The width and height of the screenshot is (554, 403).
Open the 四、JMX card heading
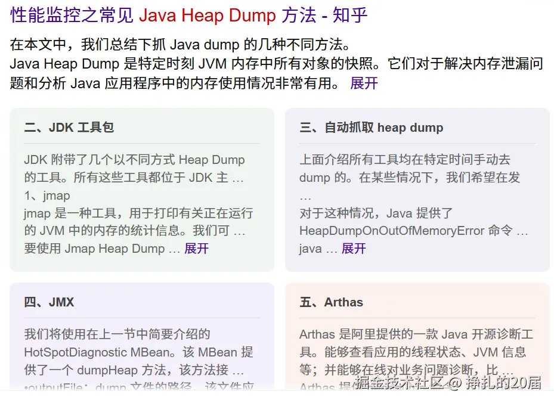49,302
